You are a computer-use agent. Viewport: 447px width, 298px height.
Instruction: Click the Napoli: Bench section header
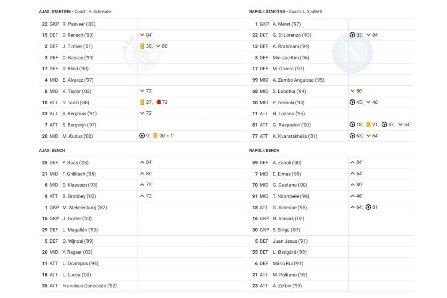(264, 150)
